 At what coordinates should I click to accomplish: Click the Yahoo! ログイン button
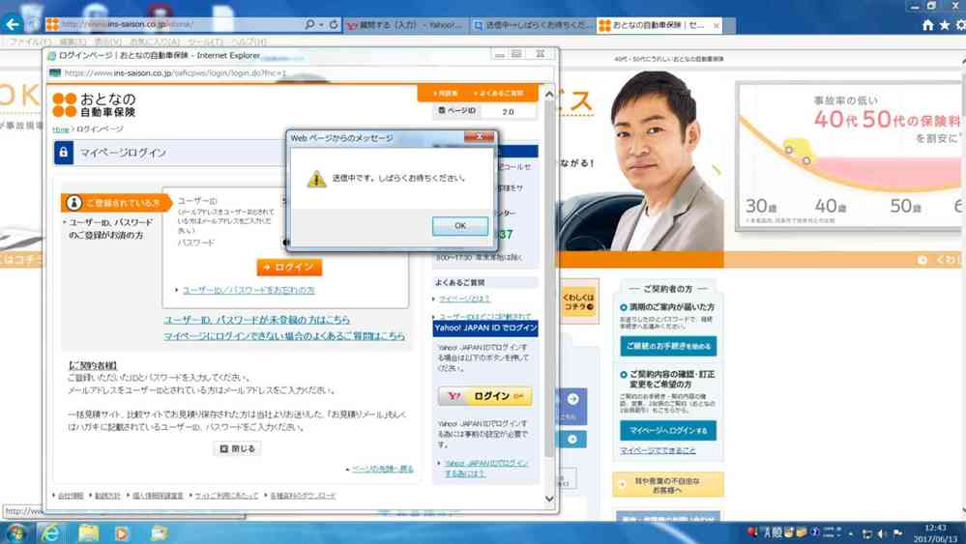pos(484,396)
